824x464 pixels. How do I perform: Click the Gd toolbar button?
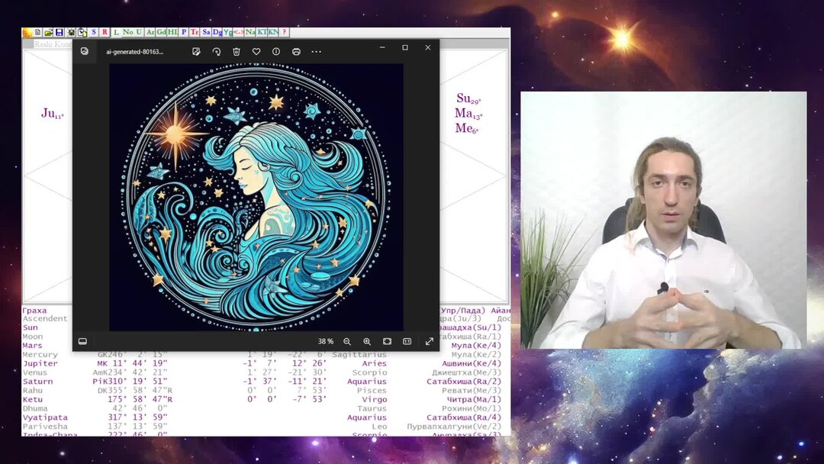coord(161,32)
